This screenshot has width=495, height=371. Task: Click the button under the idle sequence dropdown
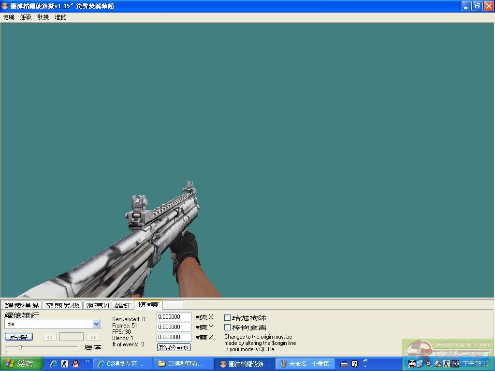pos(19,337)
